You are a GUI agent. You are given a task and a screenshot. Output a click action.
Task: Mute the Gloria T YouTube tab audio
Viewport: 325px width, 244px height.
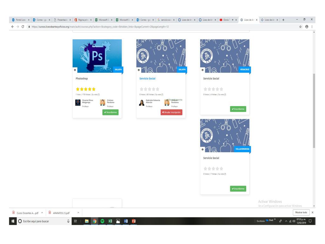(233, 20)
